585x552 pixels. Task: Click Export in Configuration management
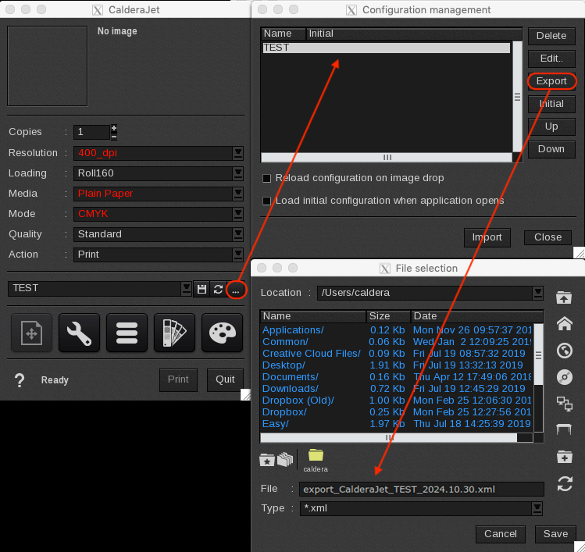[551, 81]
